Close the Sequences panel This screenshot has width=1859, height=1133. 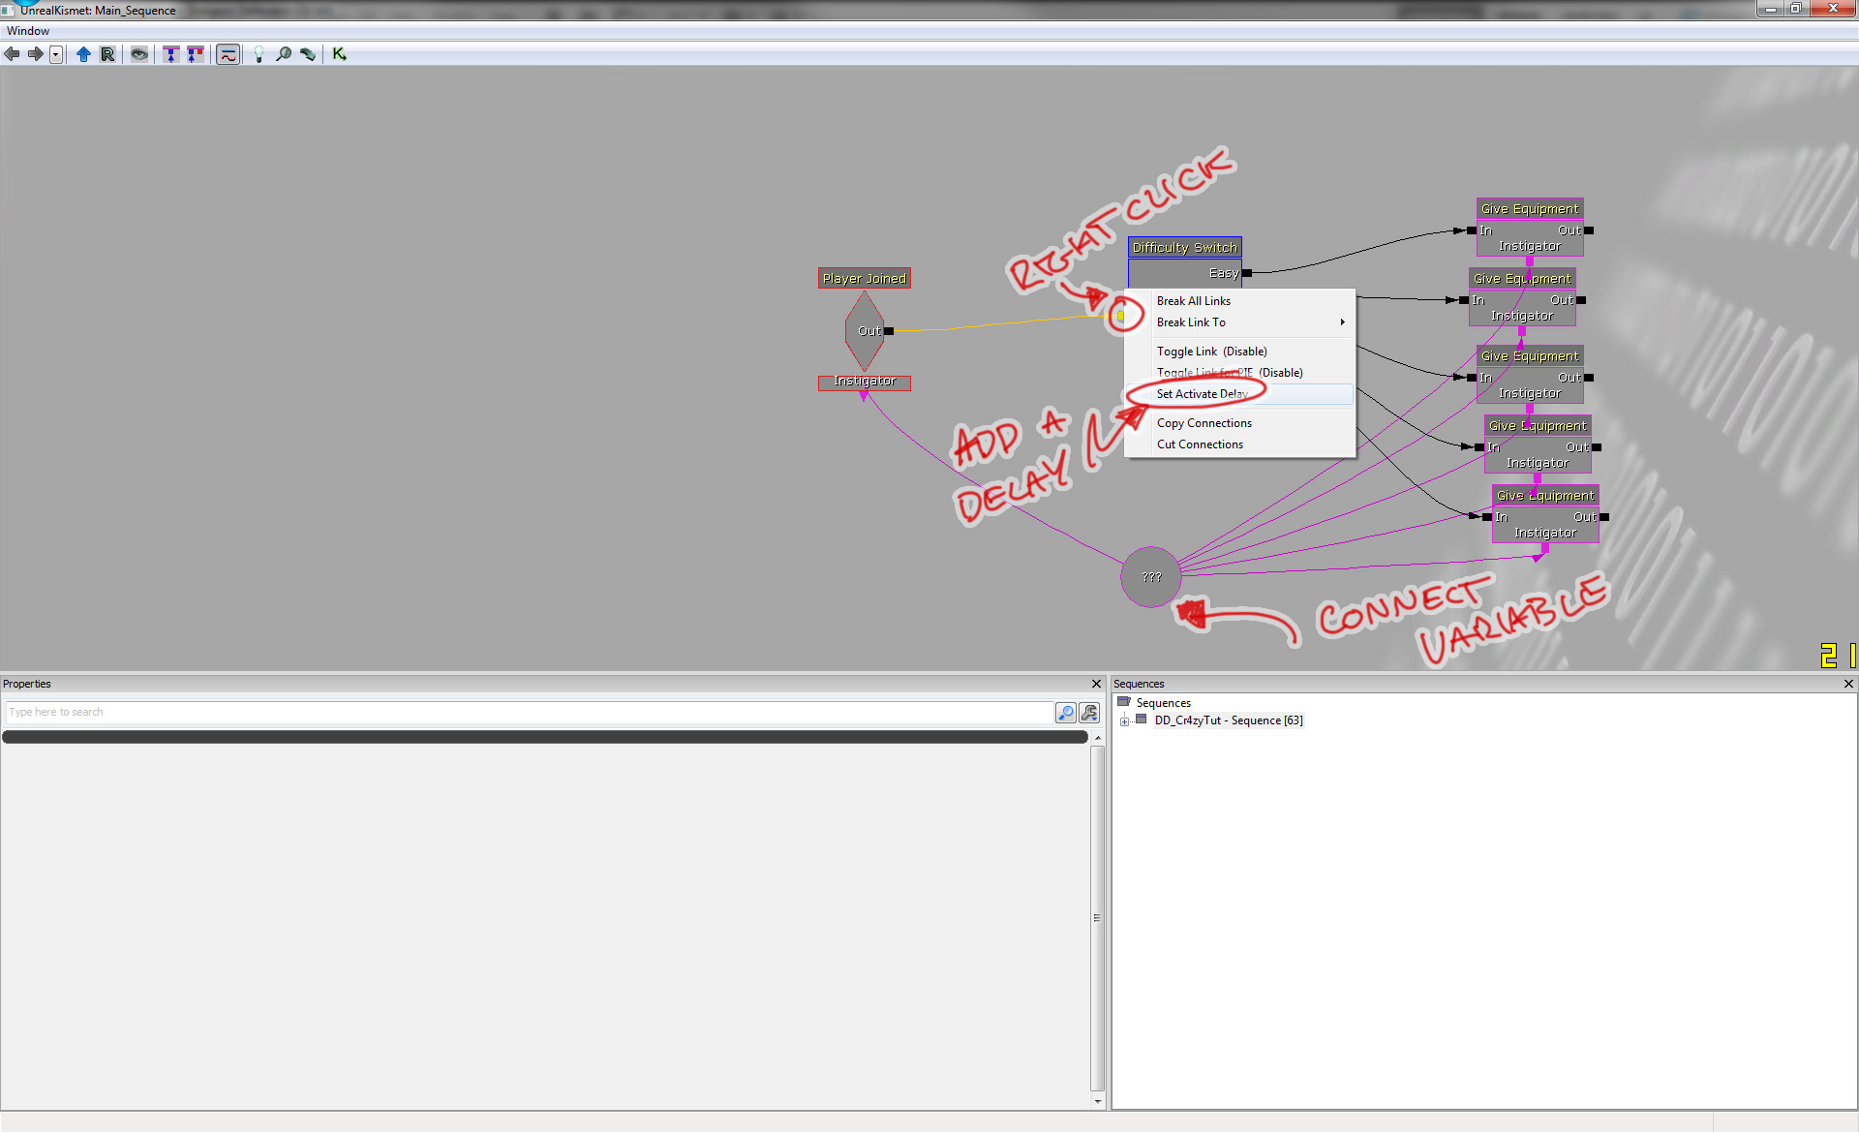click(x=1848, y=684)
